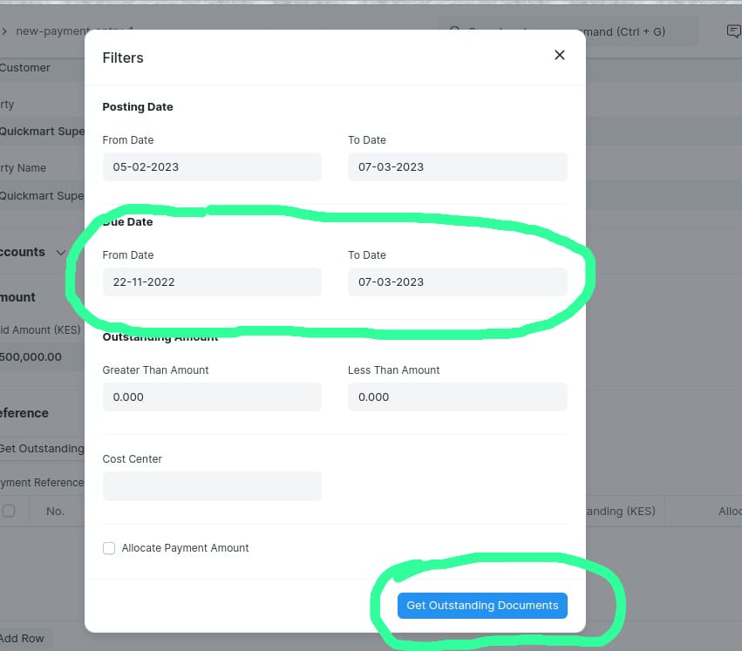Enable the Allocate Payment Amount checkbox
The height and width of the screenshot is (651, 742).
click(x=108, y=547)
